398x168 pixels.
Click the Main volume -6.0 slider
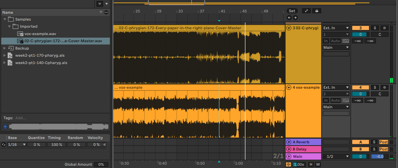pyautogui.click(x=380, y=156)
